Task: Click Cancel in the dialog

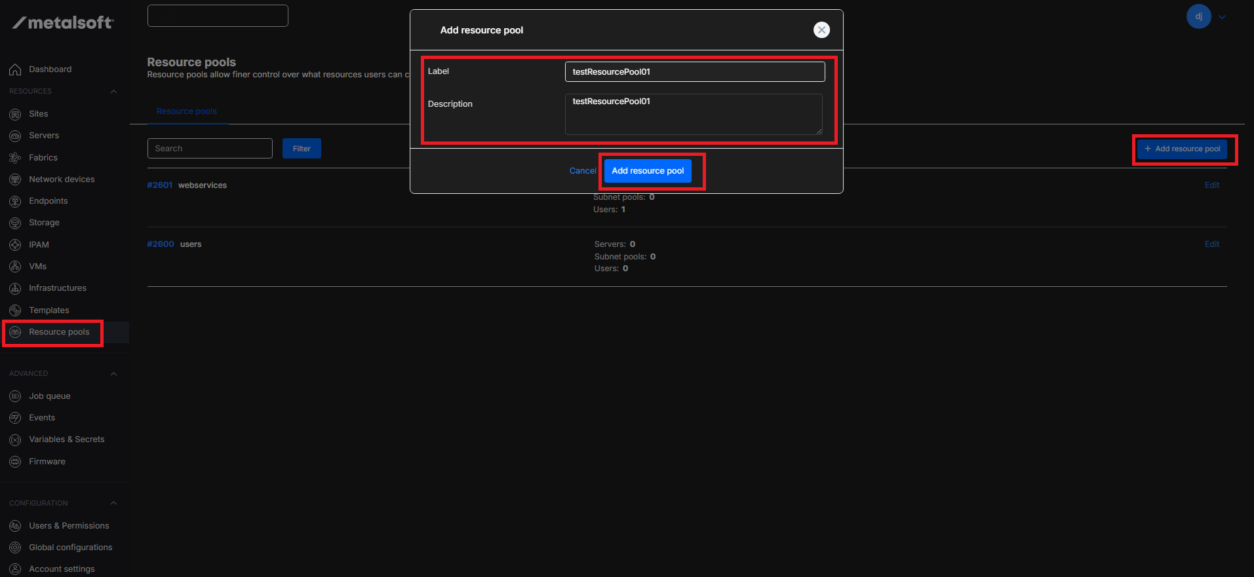Action: [x=582, y=171]
